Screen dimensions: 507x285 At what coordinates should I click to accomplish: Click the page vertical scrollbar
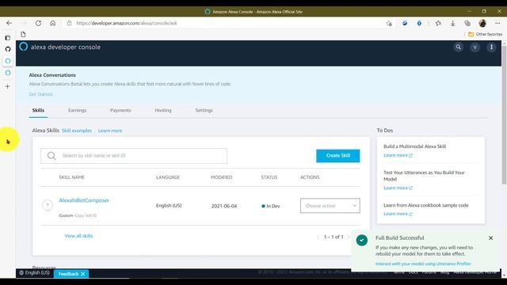click(x=504, y=115)
